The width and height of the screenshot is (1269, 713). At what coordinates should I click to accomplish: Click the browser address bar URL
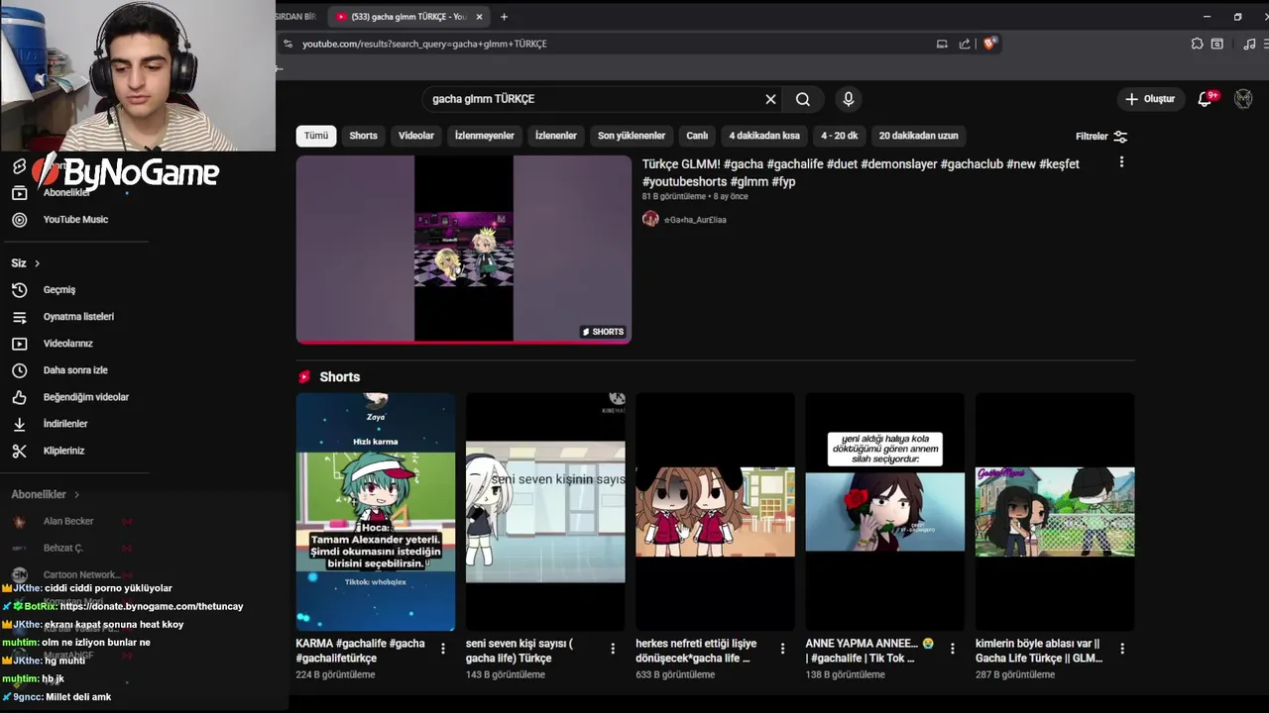coord(424,44)
